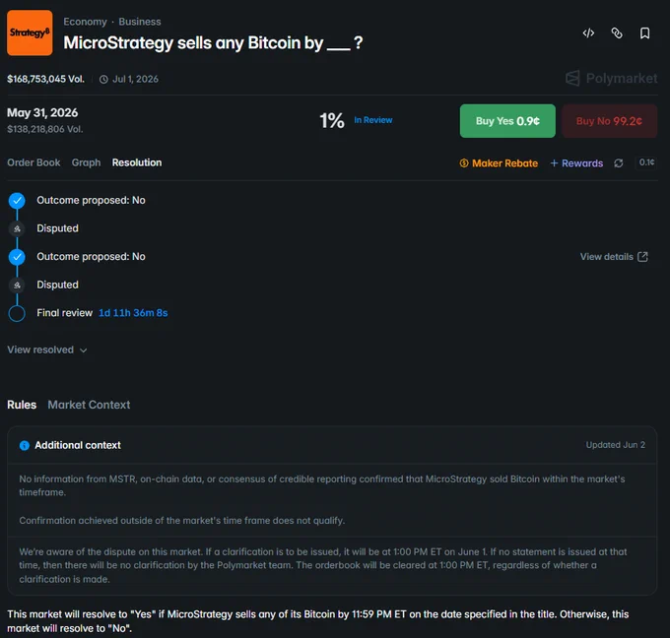The width and height of the screenshot is (670, 638).
Task: Switch to Market Context tab
Action: [89, 405]
